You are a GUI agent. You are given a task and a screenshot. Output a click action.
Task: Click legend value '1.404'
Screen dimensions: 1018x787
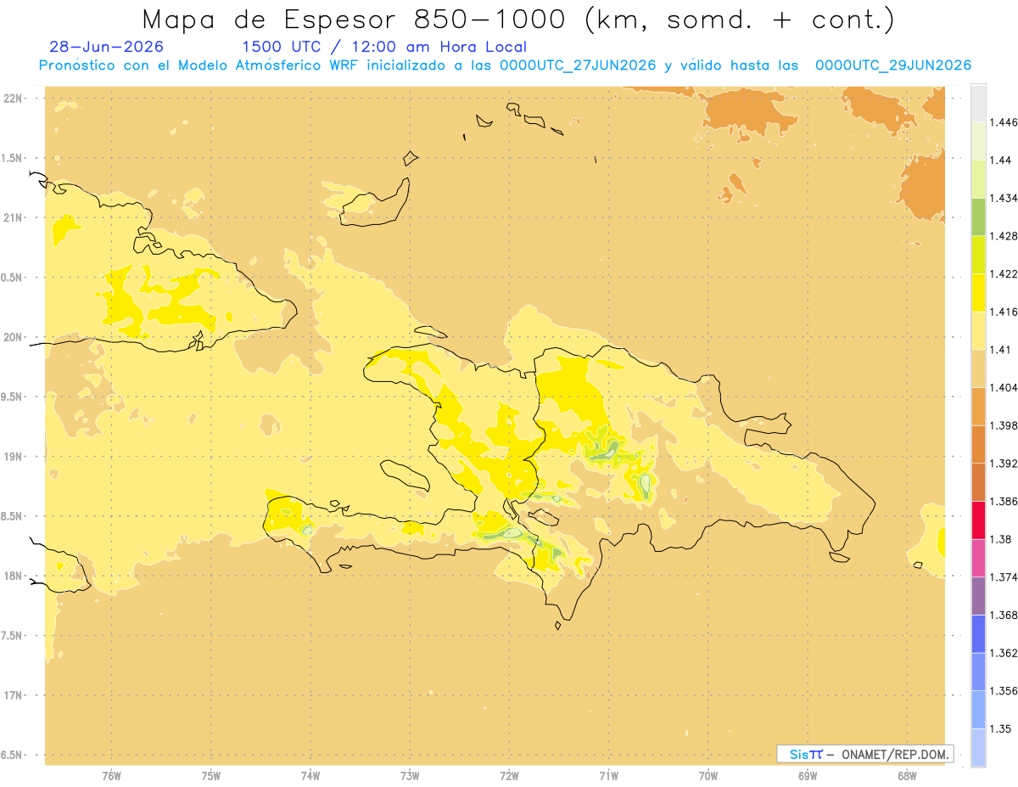(1004, 387)
